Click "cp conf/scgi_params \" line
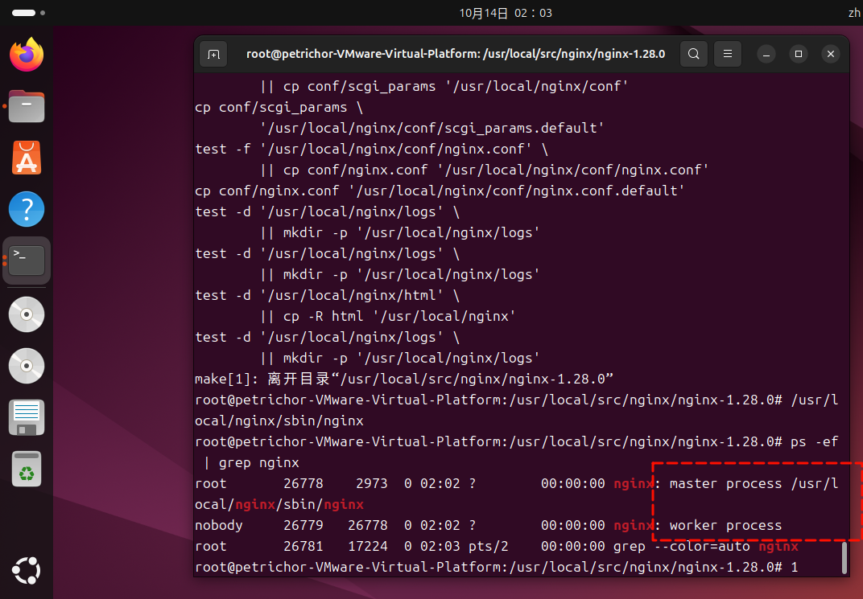Image resolution: width=863 pixels, height=599 pixels. pyautogui.click(x=279, y=108)
